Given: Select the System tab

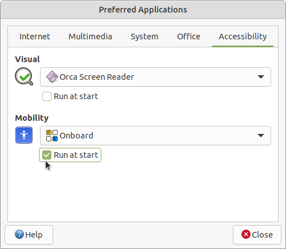Looking at the screenshot, I should [x=144, y=36].
